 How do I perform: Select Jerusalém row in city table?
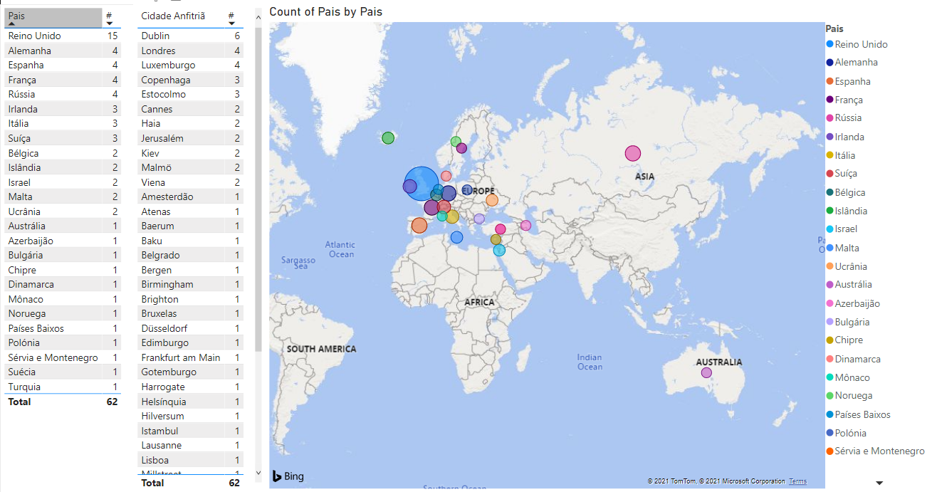point(191,138)
